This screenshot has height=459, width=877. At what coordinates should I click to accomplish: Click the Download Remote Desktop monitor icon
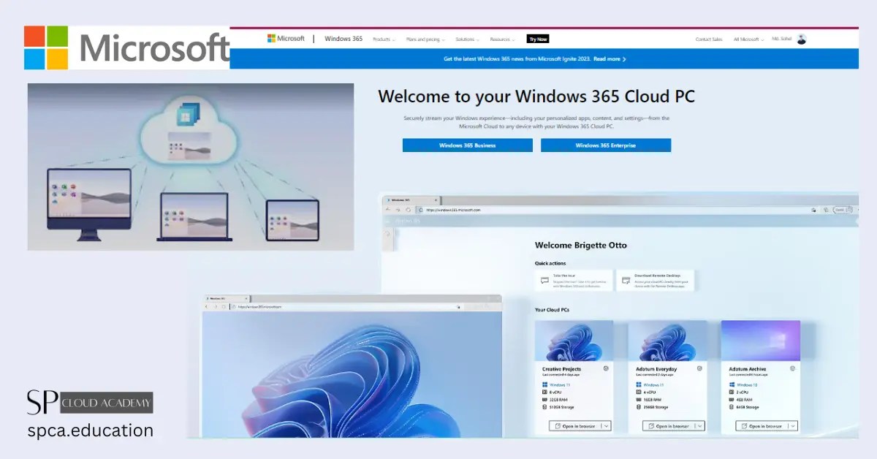(625, 280)
